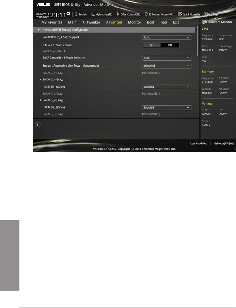This screenshot has width=236, height=308.
Task: Open the SATAEXPRESS_1 SRIS Support Auto dropdown
Action: pos(167,37)
